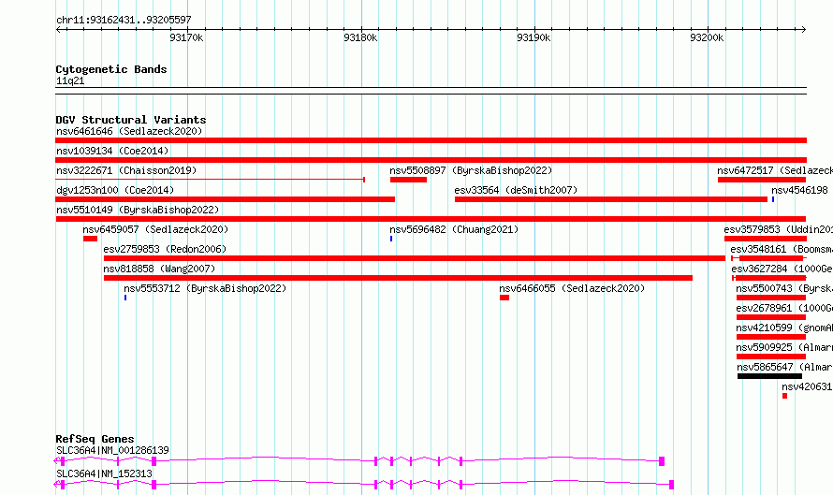Viewport: 833px width, 495px height.
Task: Open the esv3627284 variant label
Action: click(x=782, y=269)
